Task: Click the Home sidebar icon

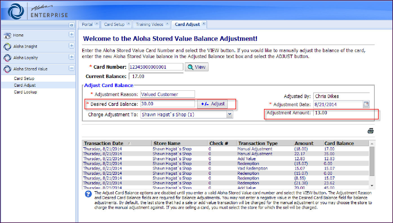Action: tap(7, 35)
